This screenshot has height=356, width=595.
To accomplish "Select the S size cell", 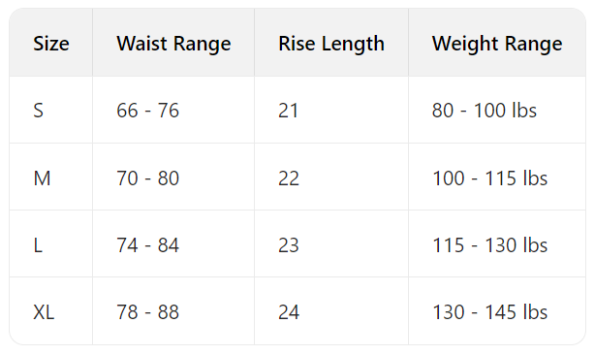I will [x=51, y=111].
